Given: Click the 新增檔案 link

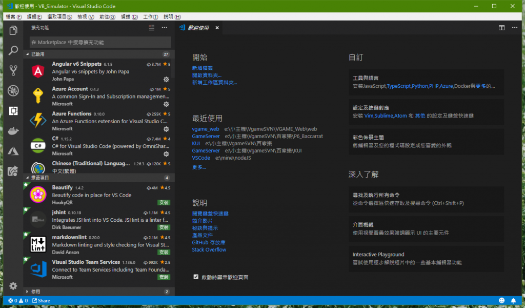Looking at the screenshot, I should tap(202, 68).
